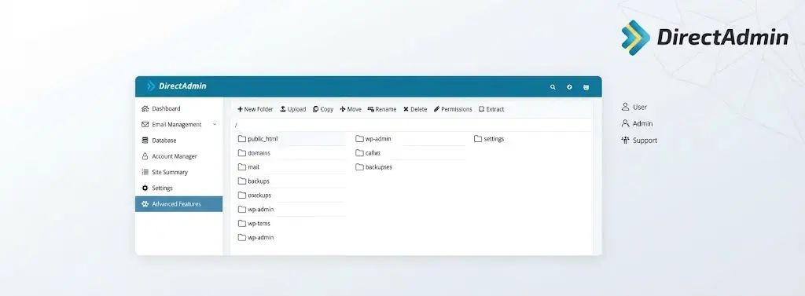
Task: Select Advanced Features in the sidebar
Action: click(x=178, y=204)
